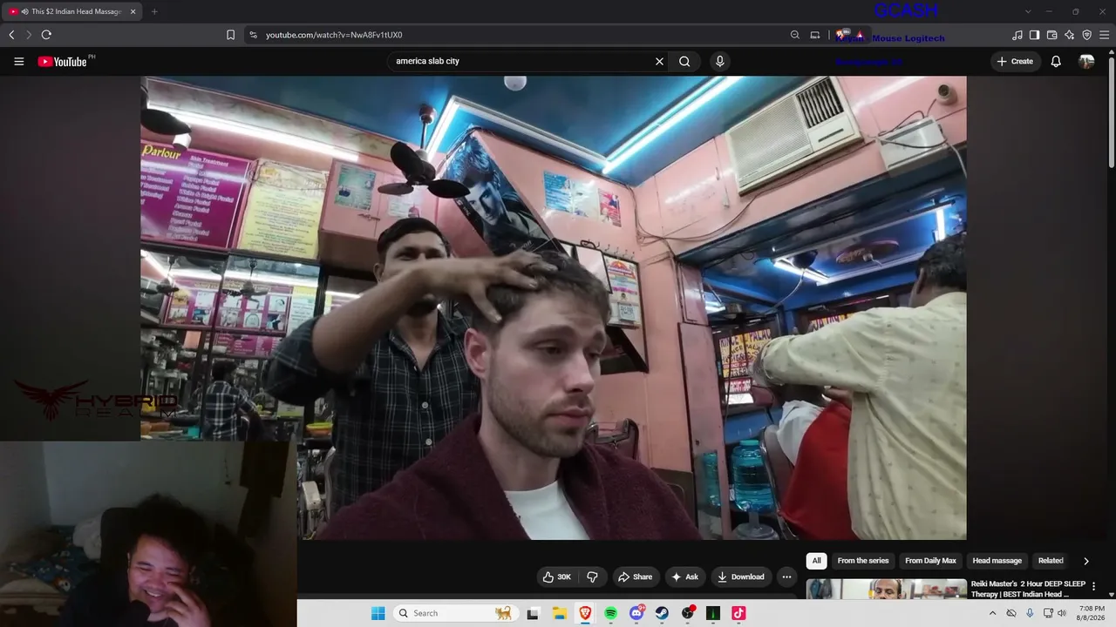
Task: Open a new browser tab
Action: (154, 11)
